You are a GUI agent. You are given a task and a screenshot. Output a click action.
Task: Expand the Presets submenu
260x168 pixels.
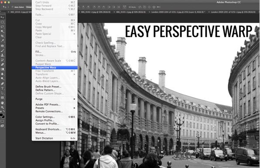point(55,108)
